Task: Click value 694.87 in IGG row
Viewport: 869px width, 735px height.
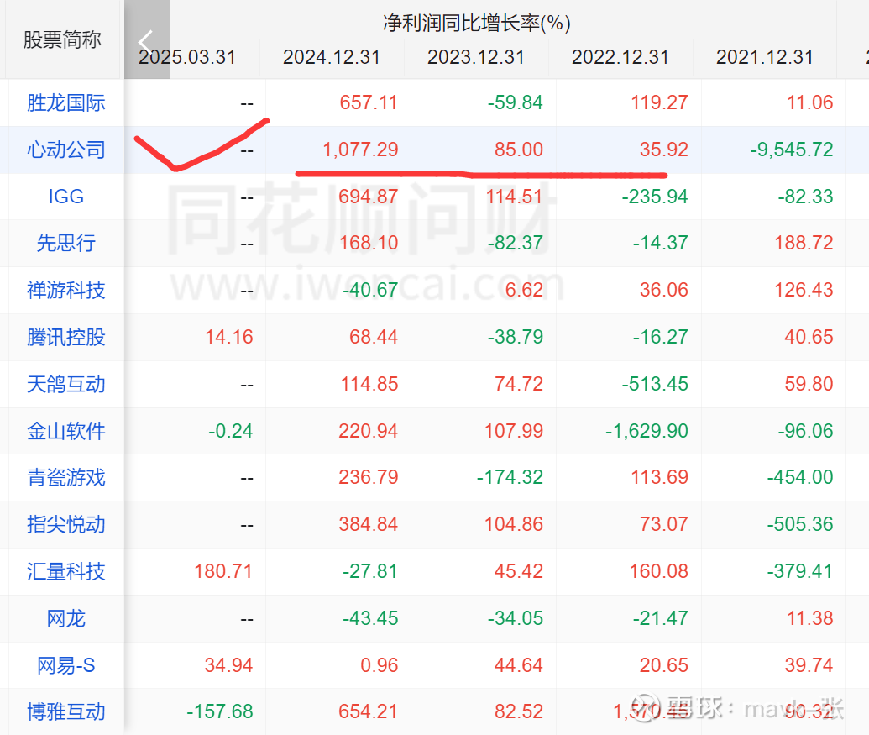Action: pyautogui.click(x=369, y=197)
